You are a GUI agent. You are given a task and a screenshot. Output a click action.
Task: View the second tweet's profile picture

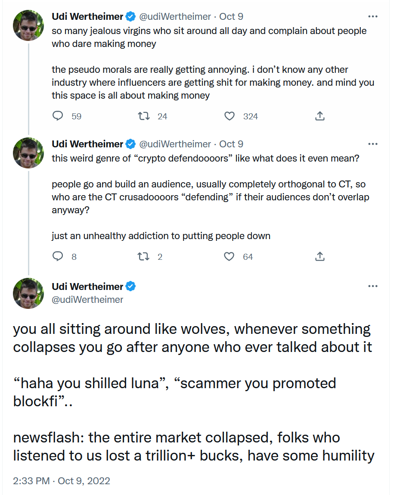pos(29,153)
